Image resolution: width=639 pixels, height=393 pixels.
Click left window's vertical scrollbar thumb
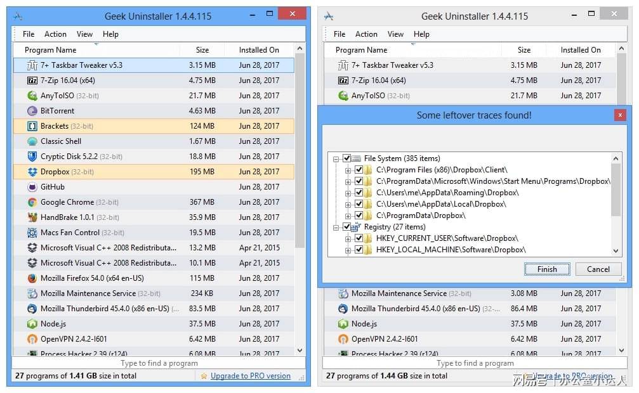300,151
